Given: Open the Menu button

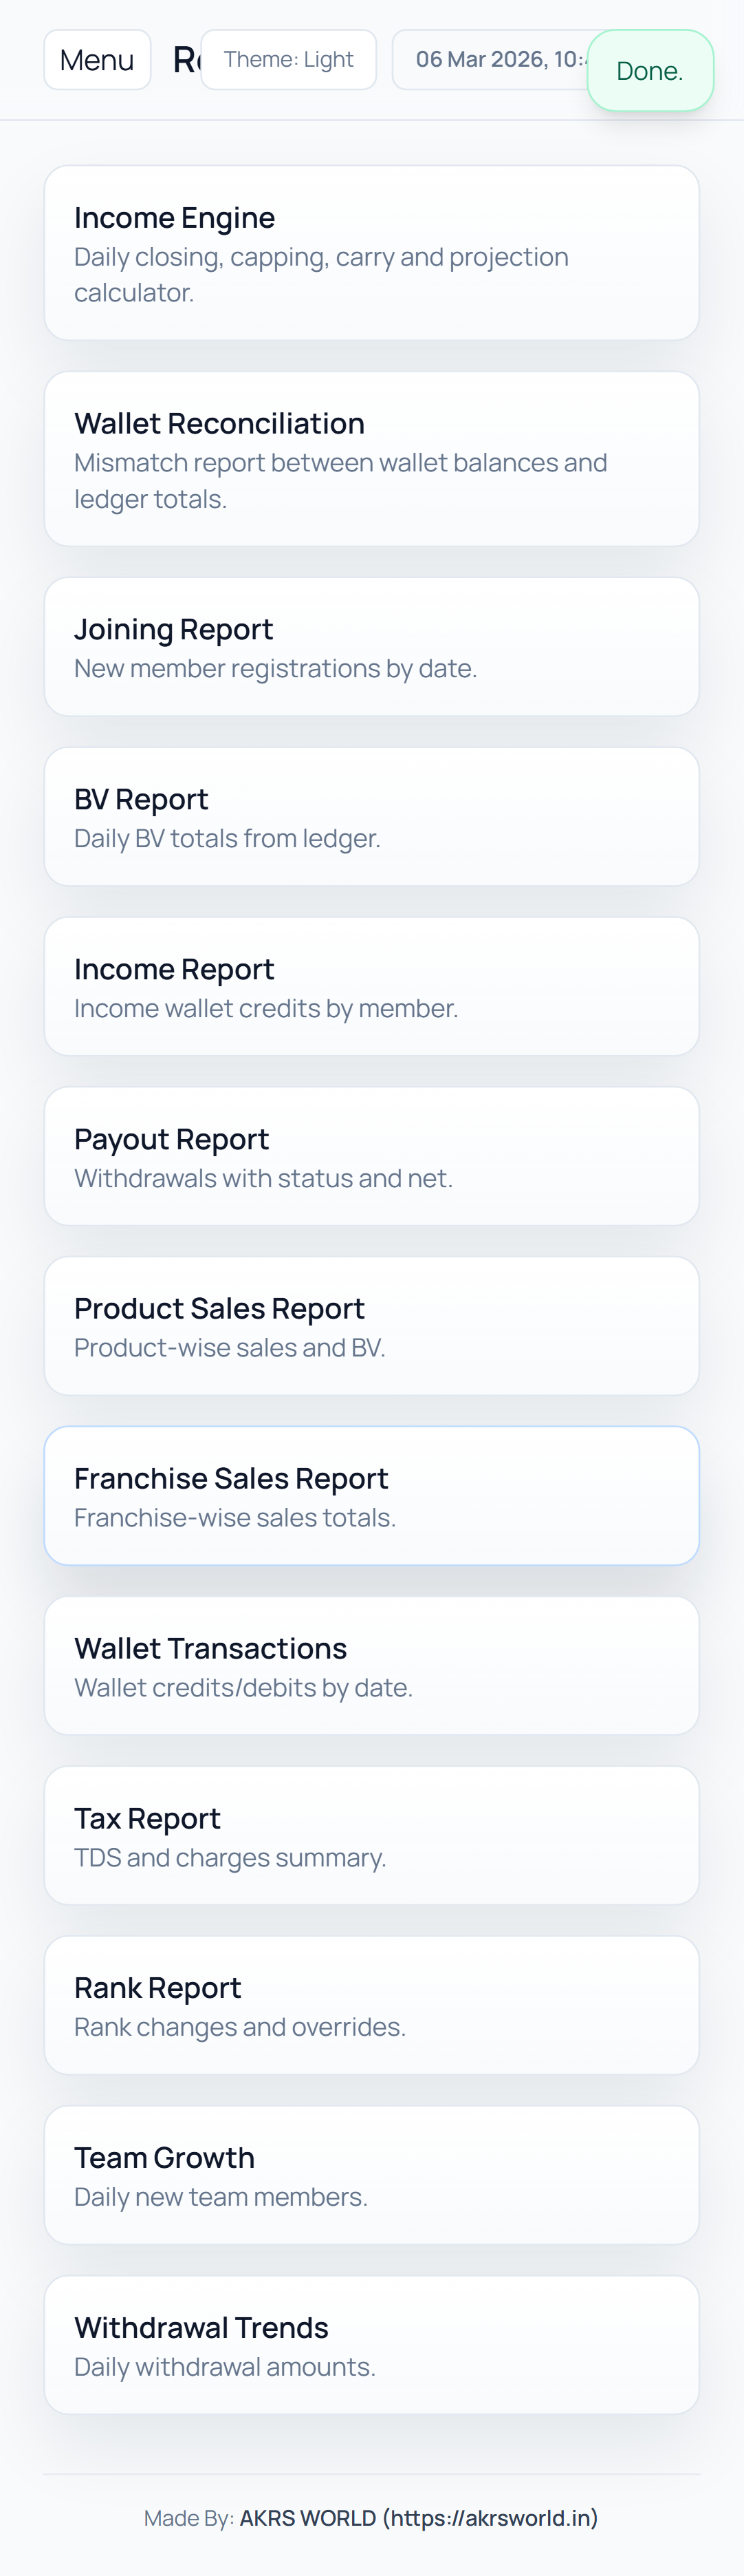Looking at the screenshot, I should click(97, 60).
